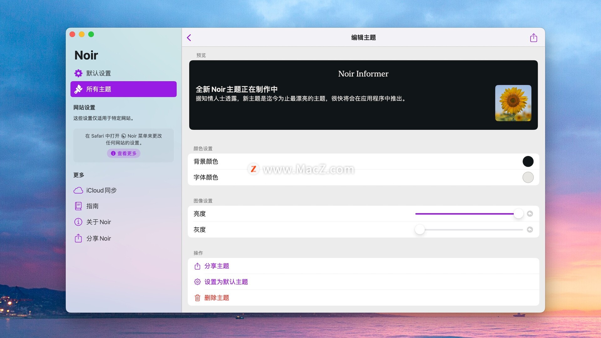The image size is (601, 338).
Task: Open iCloud 同步 settings
Action: tap(123, 191)
